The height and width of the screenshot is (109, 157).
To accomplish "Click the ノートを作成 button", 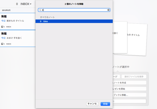I will click(x=130, y=83).
